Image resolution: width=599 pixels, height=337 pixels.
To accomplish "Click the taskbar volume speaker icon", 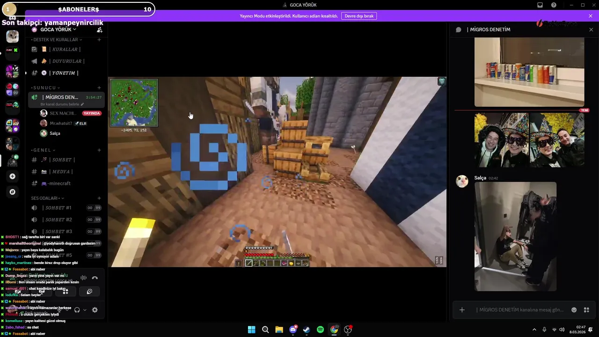I will (x=562, y=330).
